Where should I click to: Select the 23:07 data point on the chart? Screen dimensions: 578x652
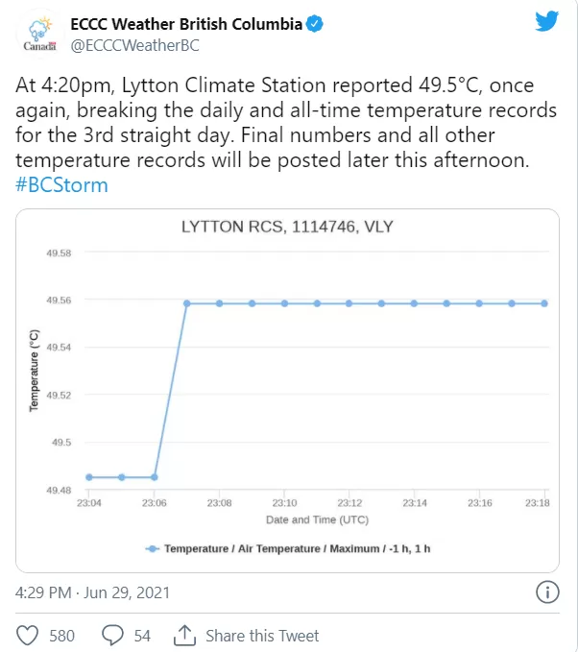coord(186,303)
